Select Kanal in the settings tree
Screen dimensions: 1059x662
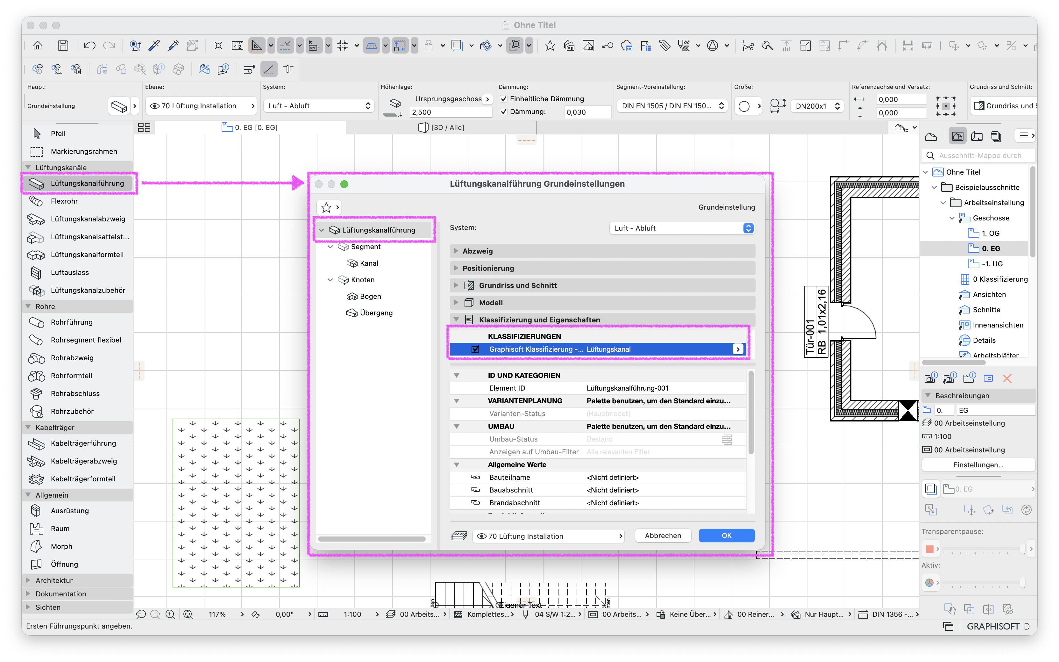(x=368, y=263)
